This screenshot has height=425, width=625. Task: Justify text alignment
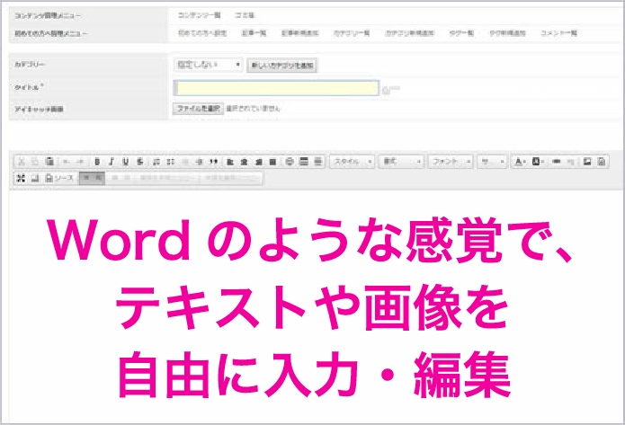272,162
